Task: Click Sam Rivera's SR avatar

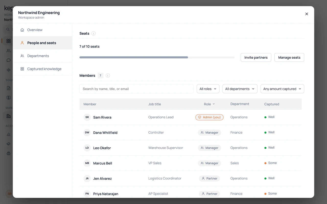Action: (x=87, y=117)
